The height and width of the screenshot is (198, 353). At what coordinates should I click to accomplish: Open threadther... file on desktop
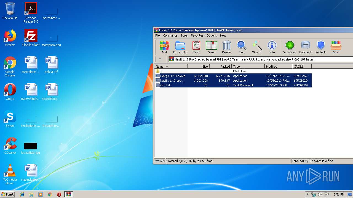[51, 122]
